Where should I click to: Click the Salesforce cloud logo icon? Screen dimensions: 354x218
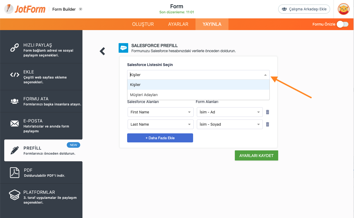(x=123, y=48)
